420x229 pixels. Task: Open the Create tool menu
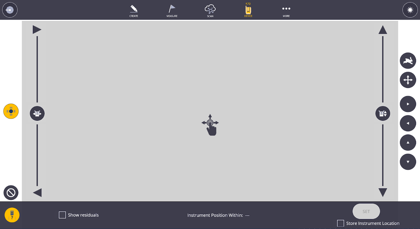pyautogui.click(x=134, y=11)
